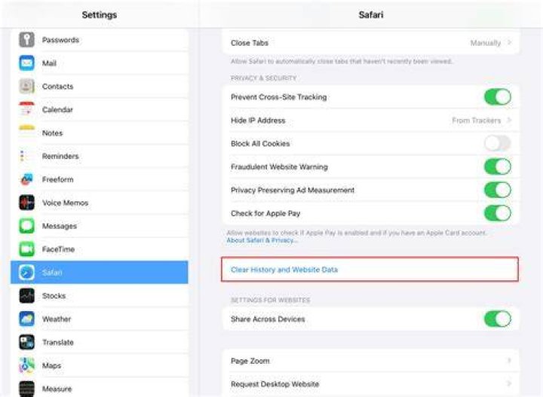This screenshot has width=543, height=397.
Task: Select the FaceTime camera icon
Action: point(26,249)
